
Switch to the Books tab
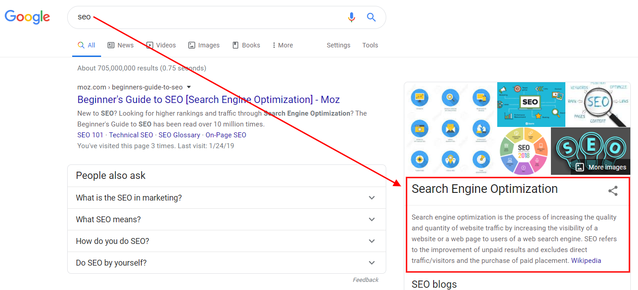coord(246,45)
